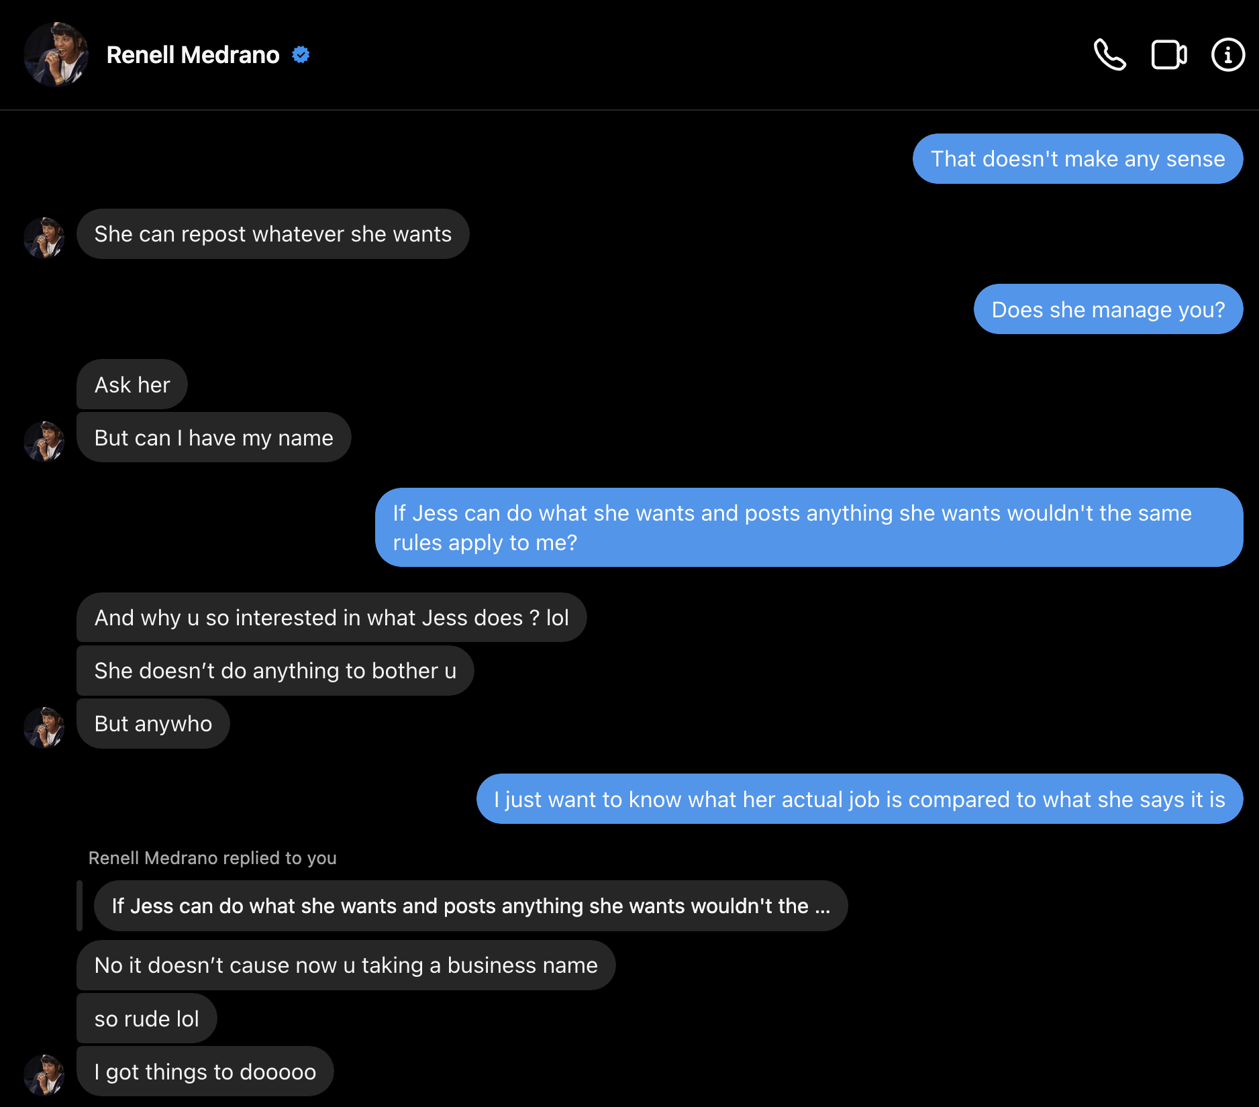Select "I just want to know" sent message
Screen dimensions: 1259x1107
pos(859,799)
